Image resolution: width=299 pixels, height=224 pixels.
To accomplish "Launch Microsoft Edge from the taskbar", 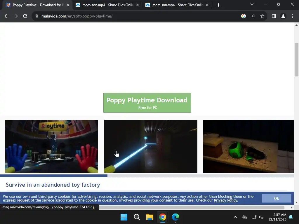I will pyautogui.click(x=175, y=217).
